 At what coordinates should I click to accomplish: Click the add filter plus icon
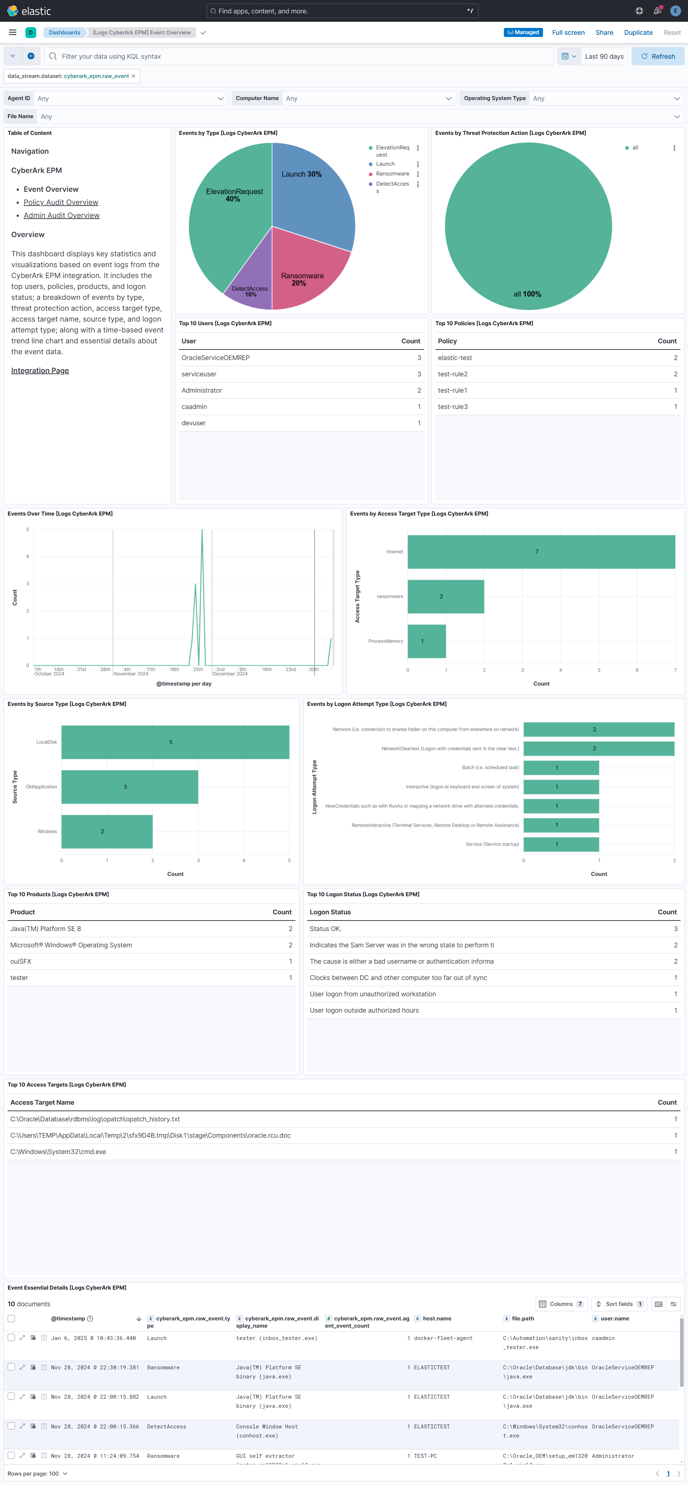click(x=31, y=56)
